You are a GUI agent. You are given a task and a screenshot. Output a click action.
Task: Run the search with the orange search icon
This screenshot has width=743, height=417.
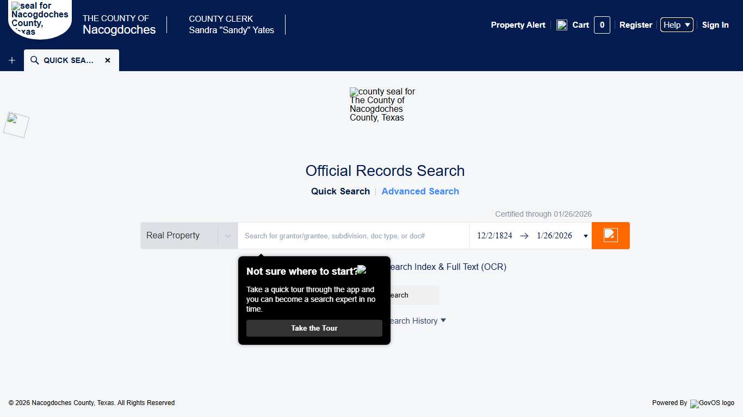pyautogui.click(x=610, y=235)
